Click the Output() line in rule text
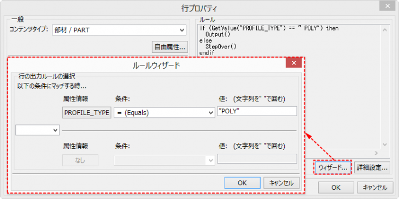 [218, 34]
